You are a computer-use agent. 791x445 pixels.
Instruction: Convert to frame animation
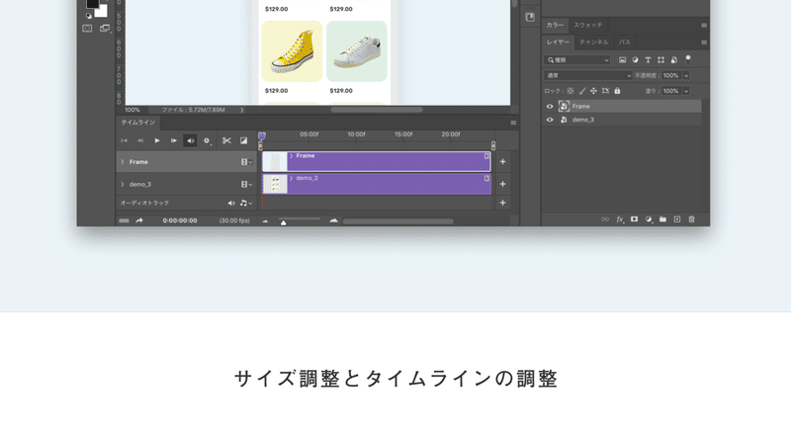coord(124,221)
